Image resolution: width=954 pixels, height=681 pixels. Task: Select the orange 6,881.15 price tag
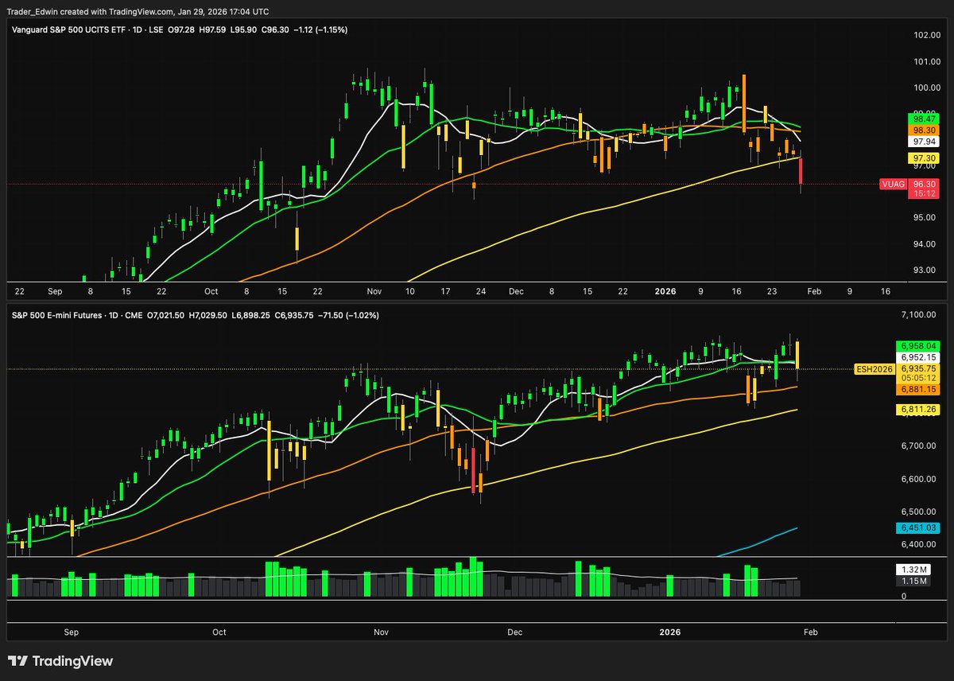[x=917, y=389]
